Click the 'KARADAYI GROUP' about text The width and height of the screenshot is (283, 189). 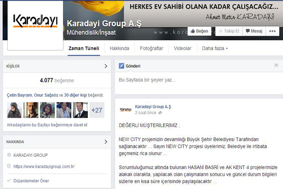pos(31,155)
